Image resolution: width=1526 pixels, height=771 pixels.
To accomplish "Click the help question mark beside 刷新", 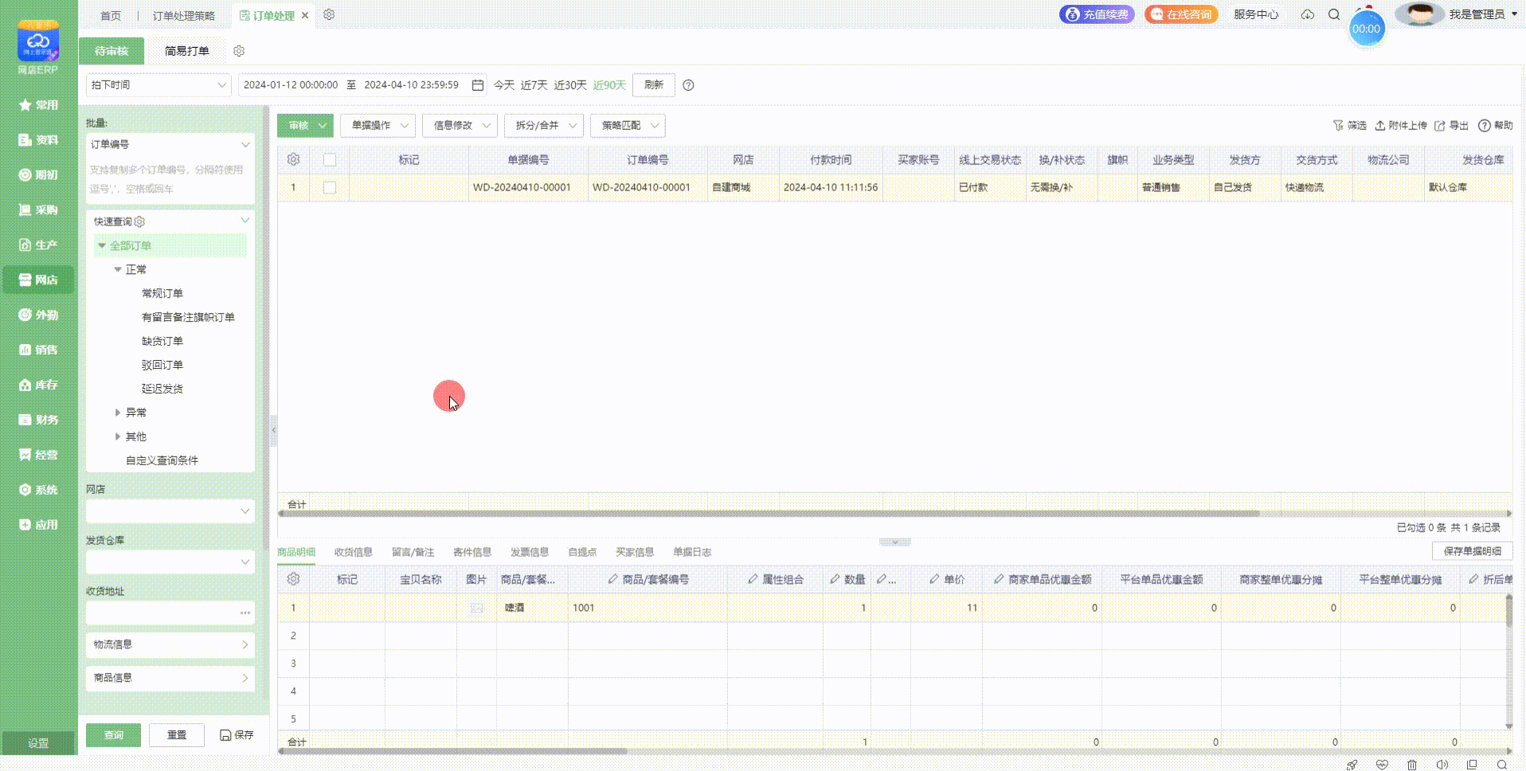I will 688,85.
